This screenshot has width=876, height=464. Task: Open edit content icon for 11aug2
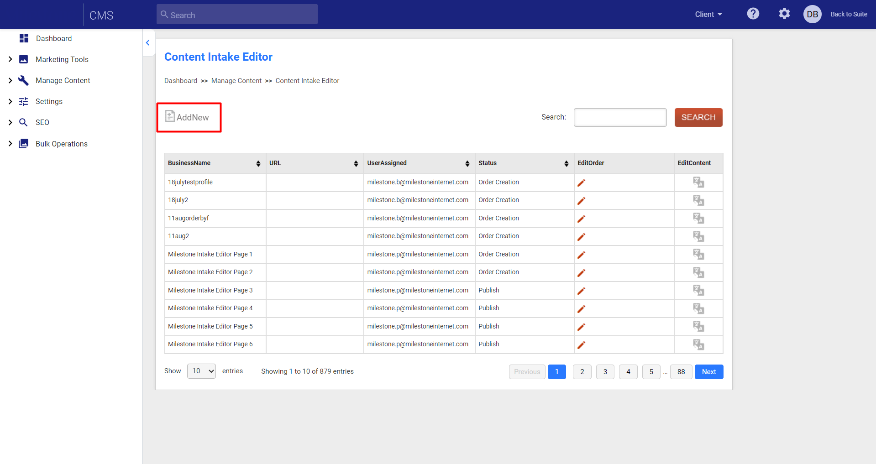pyautogui.click(x=698, y=236)
